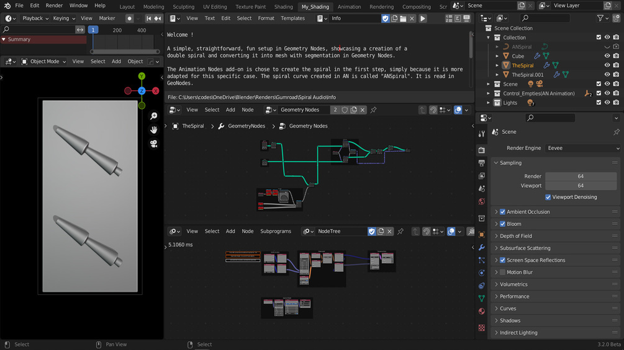Switch to the Shading workspace tab
624x350 pixels.
click(283, 7)
